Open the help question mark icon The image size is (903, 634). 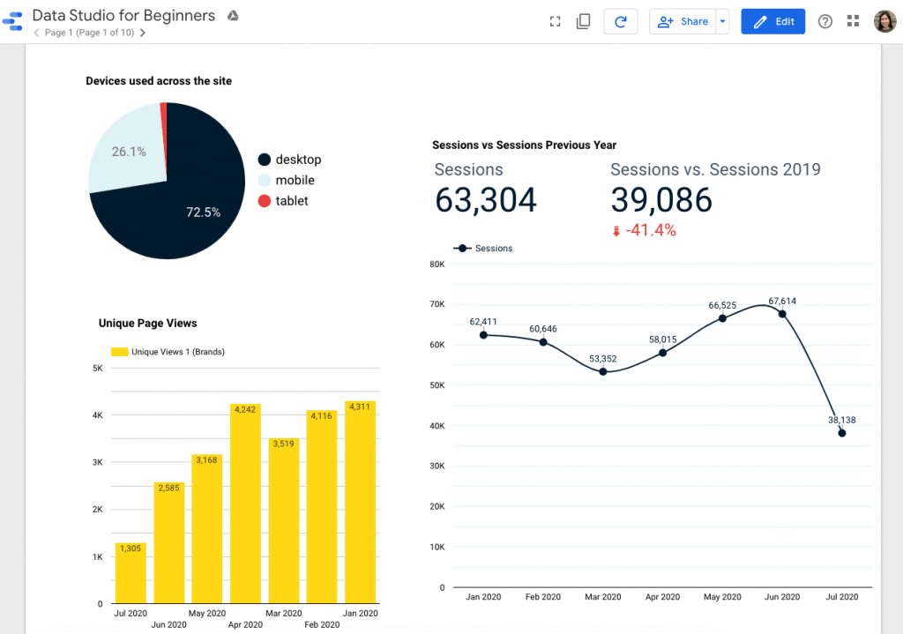tap(825, 22)
